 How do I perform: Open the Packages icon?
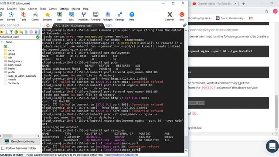(108, 17)
